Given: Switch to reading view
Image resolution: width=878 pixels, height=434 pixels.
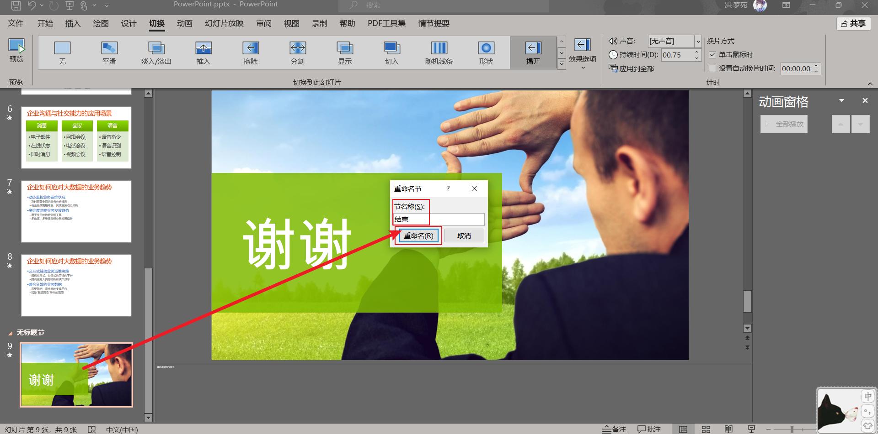Looking at the screenshot, I should pyautogui.click(x=728, y=429).
